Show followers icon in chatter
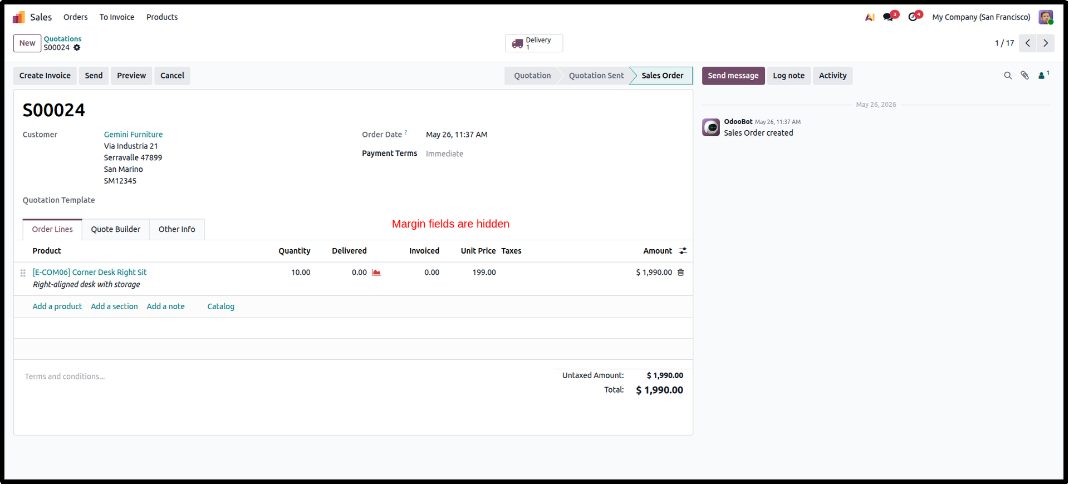The width and height of the screenshot is (1069, 485). pos(1043,75)
